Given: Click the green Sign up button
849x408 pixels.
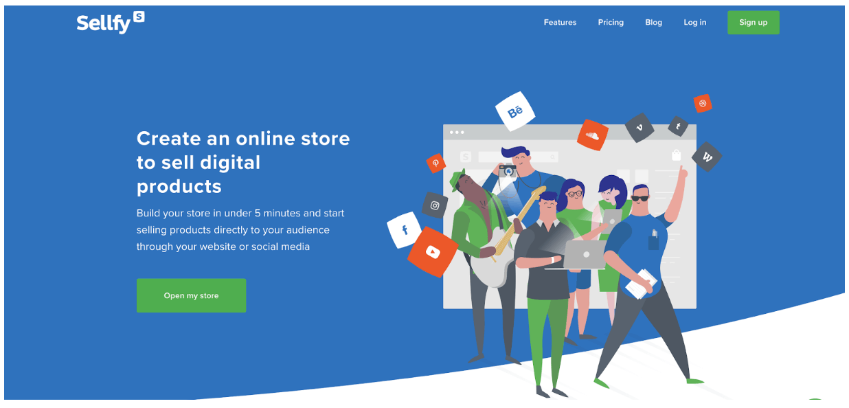Looking at the screenshot, I should pos(753,23).
